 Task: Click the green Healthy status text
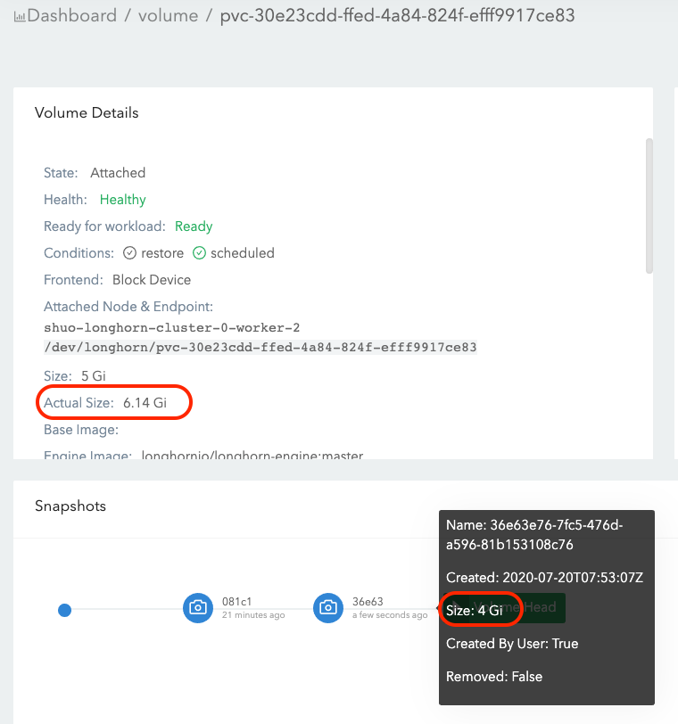[123, 200]
